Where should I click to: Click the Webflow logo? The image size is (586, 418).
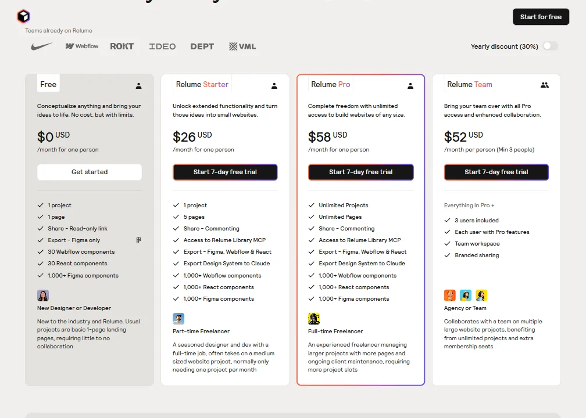(x=82, y=46)
